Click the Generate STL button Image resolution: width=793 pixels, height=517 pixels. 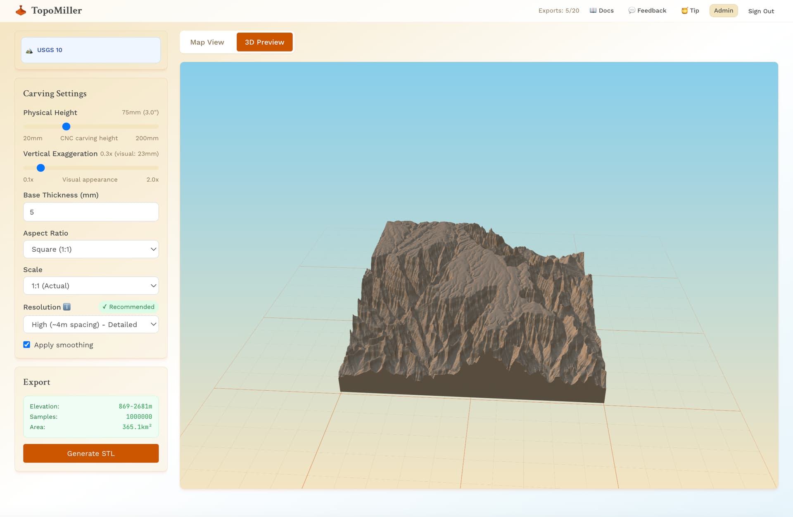pyautogui.click(x=91, y=453)
